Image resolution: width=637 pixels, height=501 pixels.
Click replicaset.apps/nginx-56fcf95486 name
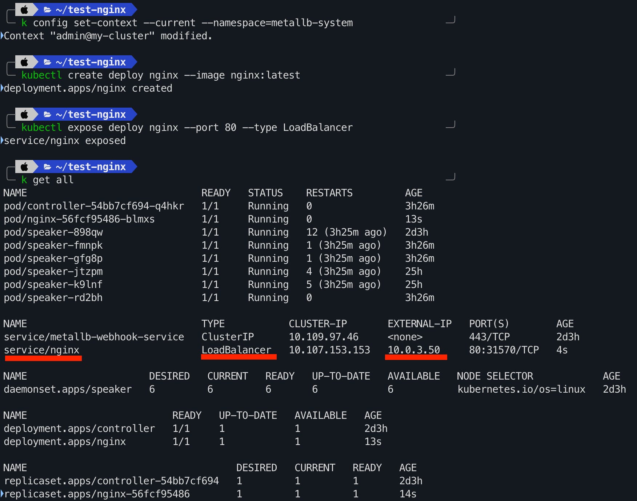(x=97, y=494)
